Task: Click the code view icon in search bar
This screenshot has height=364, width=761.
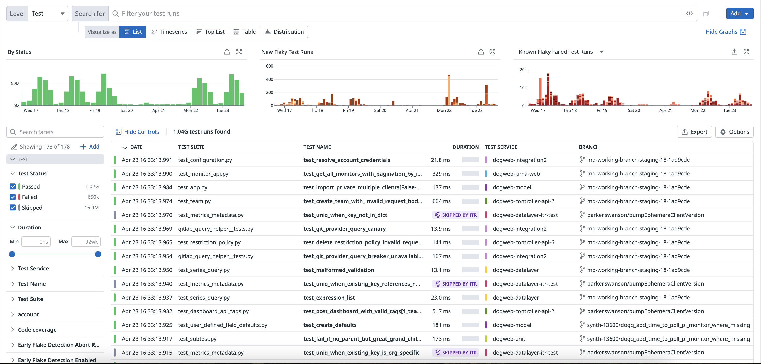Action: tap(689, 14)
